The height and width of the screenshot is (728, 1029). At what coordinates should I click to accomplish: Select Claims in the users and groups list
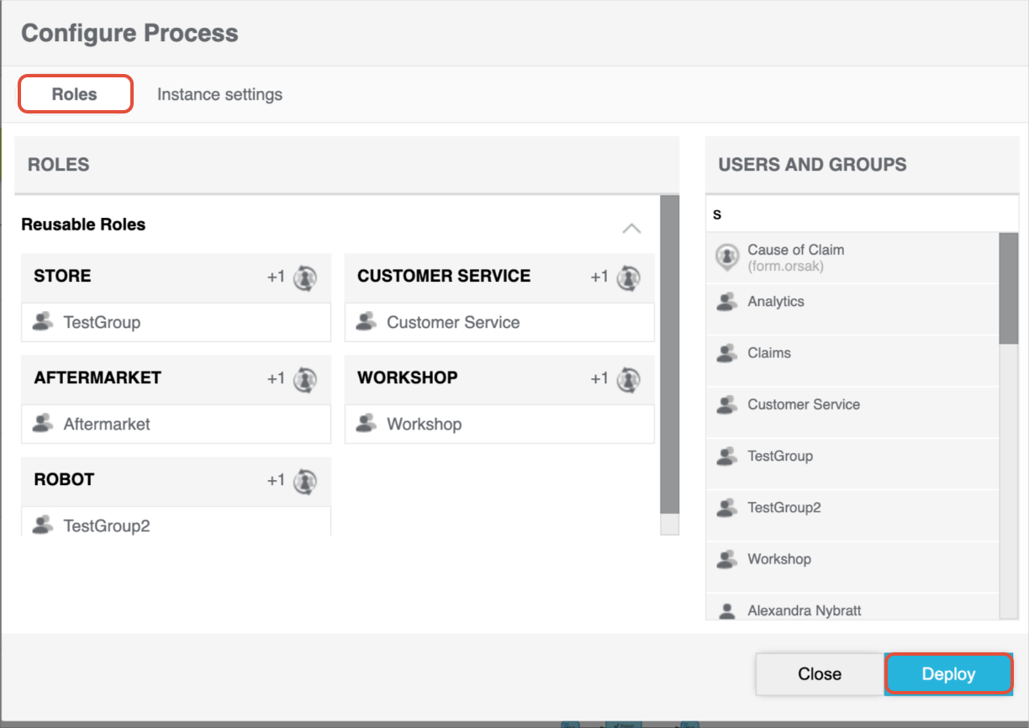click(x=769, y=353)
